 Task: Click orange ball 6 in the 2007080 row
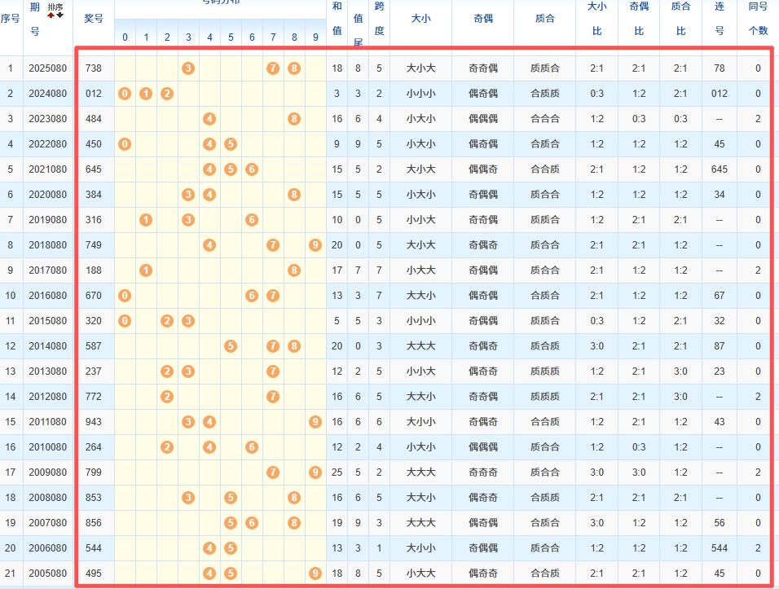pos(252,523)
